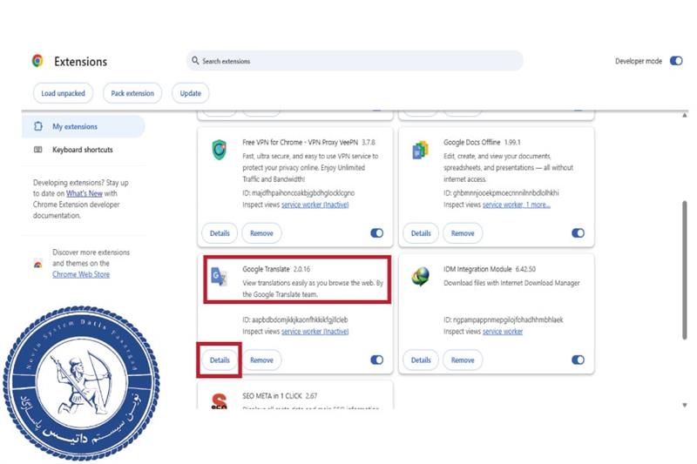This screenshot has height=464, width=697.
Task: Expand the '1 more...' inspect views link
Action: pyautogui.click(x=538, y=205)
